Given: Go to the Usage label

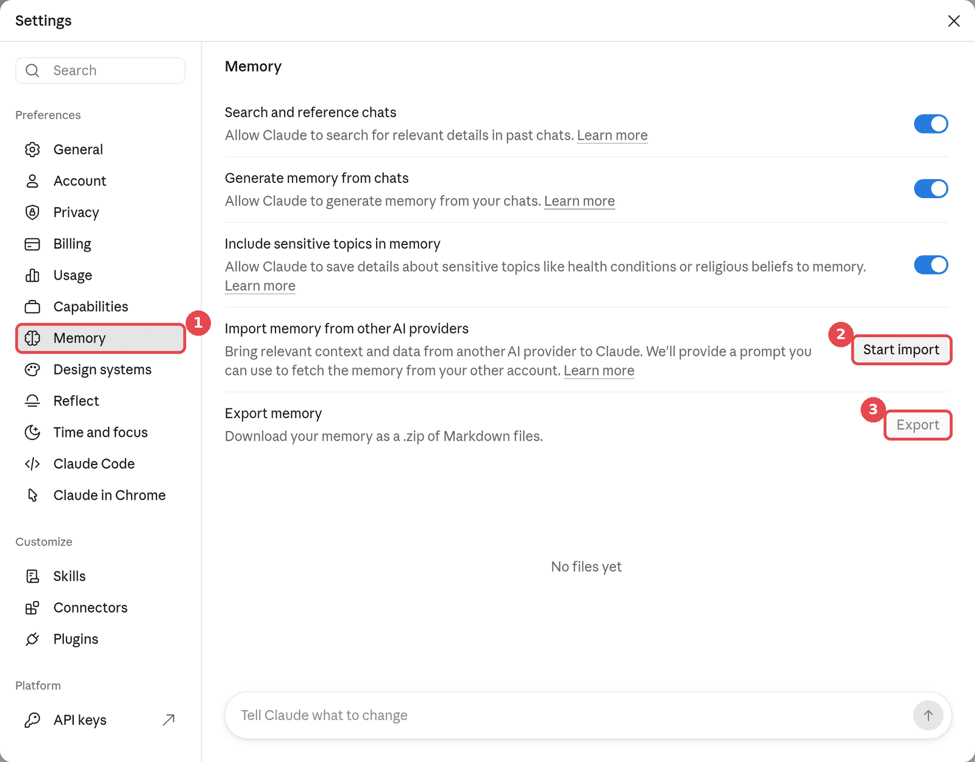Looking at the screenshot, I should pyautogui.click(x=73, y=276).
